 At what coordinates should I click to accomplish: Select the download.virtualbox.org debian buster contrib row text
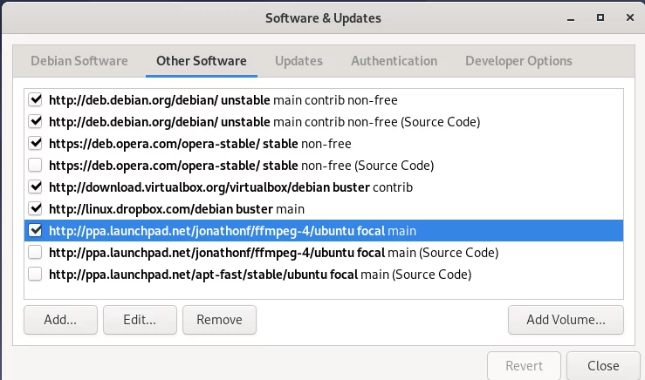pyautogui.click(x=230, y=187)
